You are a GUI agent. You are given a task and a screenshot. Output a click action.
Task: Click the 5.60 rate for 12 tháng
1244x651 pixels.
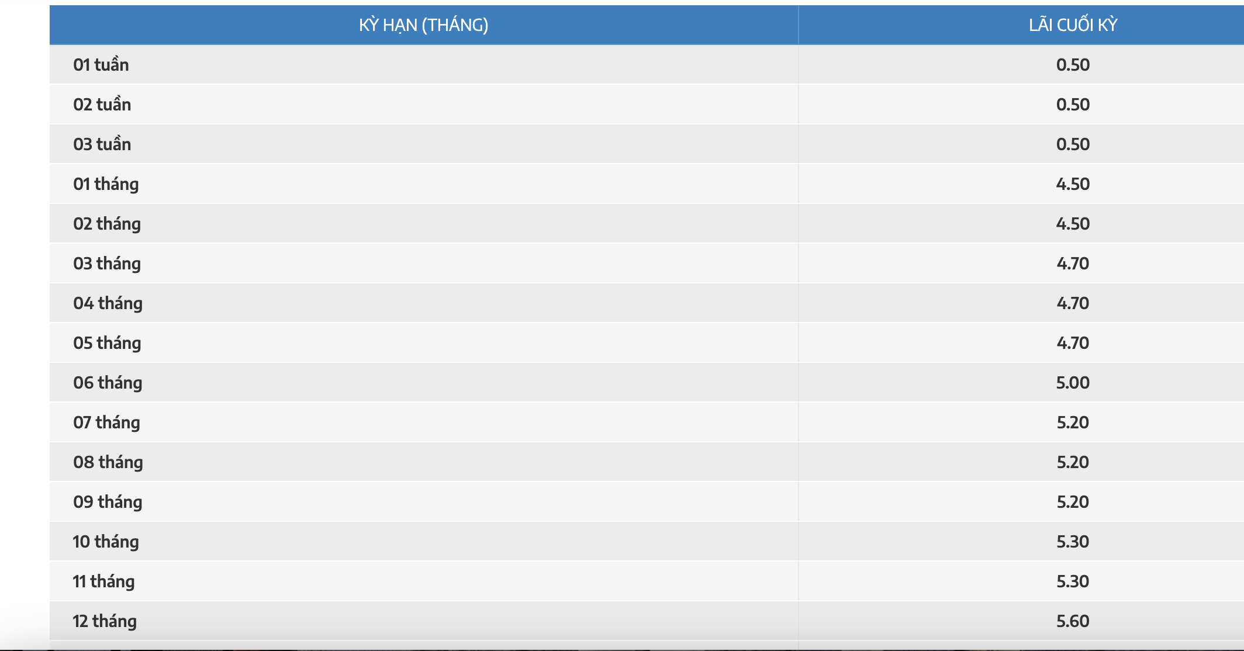pos(1073,621)
